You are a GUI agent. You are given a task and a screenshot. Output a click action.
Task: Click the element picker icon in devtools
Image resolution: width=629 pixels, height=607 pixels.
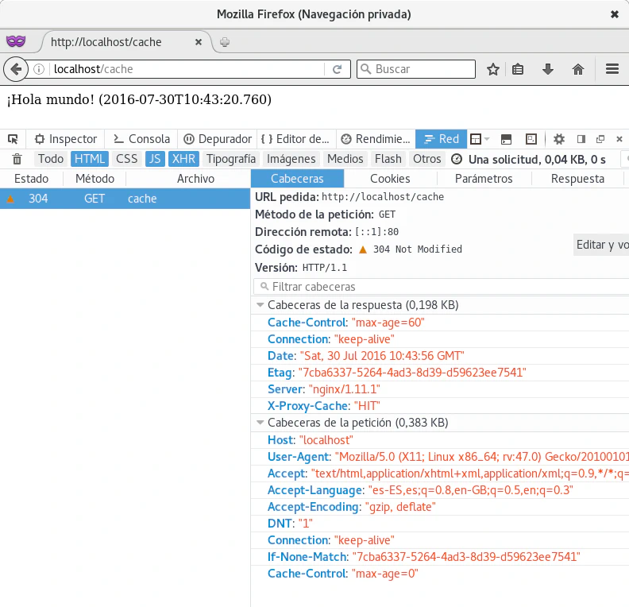pos(14,139)
